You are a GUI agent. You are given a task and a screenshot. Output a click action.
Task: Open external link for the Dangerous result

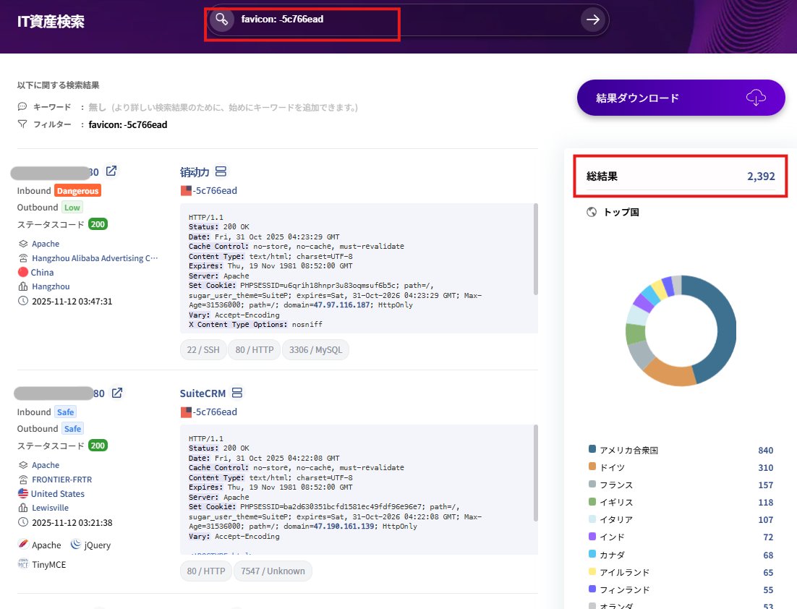[111, 171]
